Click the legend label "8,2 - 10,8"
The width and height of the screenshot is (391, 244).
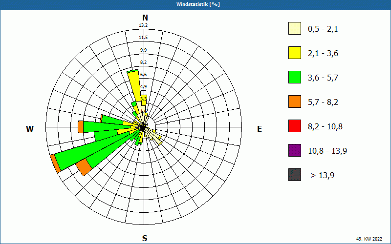click(325, 127)
